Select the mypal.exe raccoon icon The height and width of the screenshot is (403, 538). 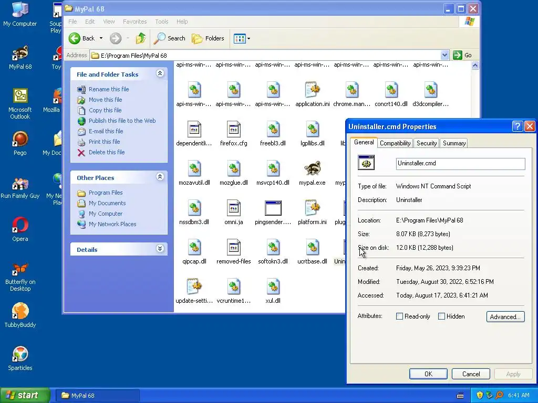(312, 168)
